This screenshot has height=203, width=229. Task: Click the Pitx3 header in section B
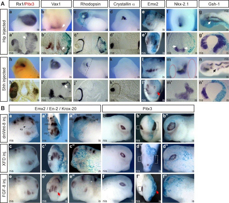pyautogui.click(x=164, y=105)
